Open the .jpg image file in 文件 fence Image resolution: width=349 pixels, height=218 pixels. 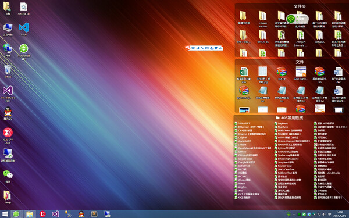[263, 75]
